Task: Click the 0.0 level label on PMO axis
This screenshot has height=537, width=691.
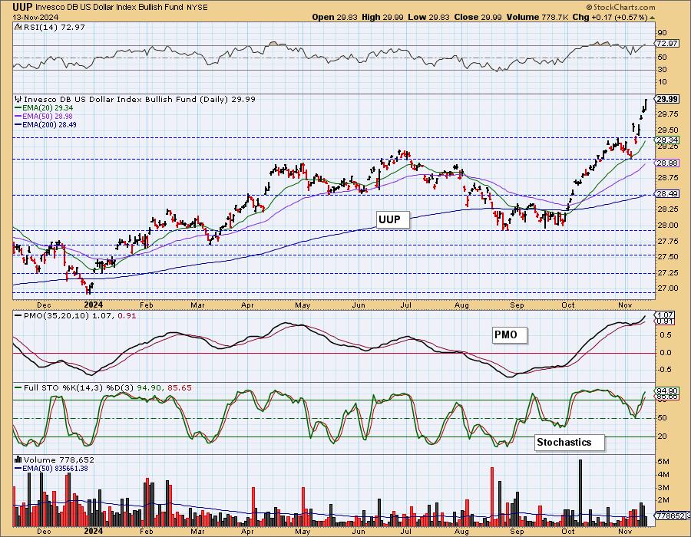Action: [x=666, y=353]
